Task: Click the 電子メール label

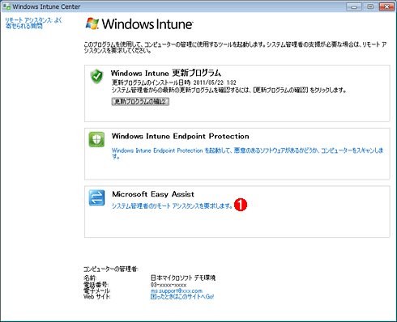Action: tap(96, 290)
